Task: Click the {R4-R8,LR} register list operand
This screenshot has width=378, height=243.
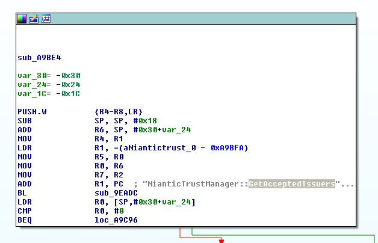Action: point(119,112)
